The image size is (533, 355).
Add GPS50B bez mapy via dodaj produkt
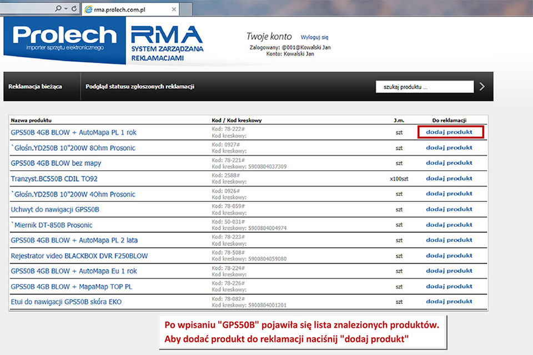[x=449, y=163]
